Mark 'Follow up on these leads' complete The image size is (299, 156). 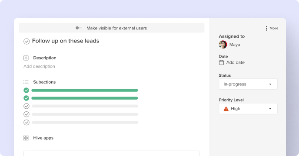tap(27, 41)
